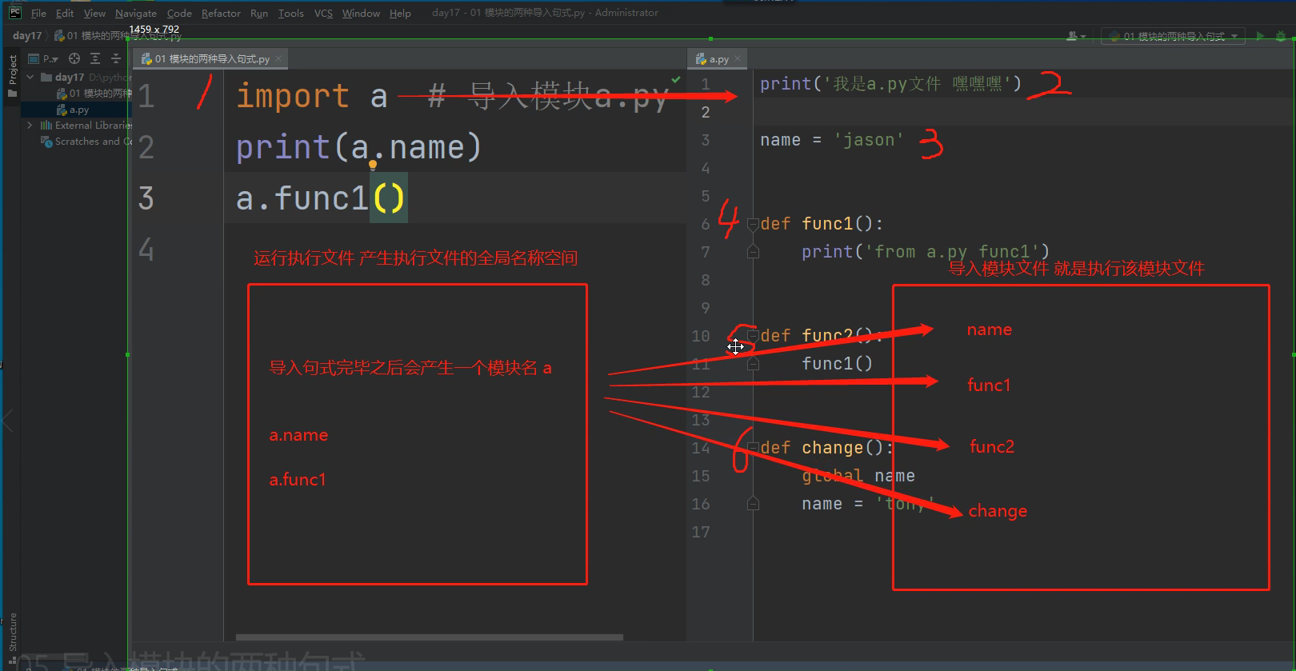
Task: Close the 01 模块的两种导入句式.py tab
Action: point(278,58)
